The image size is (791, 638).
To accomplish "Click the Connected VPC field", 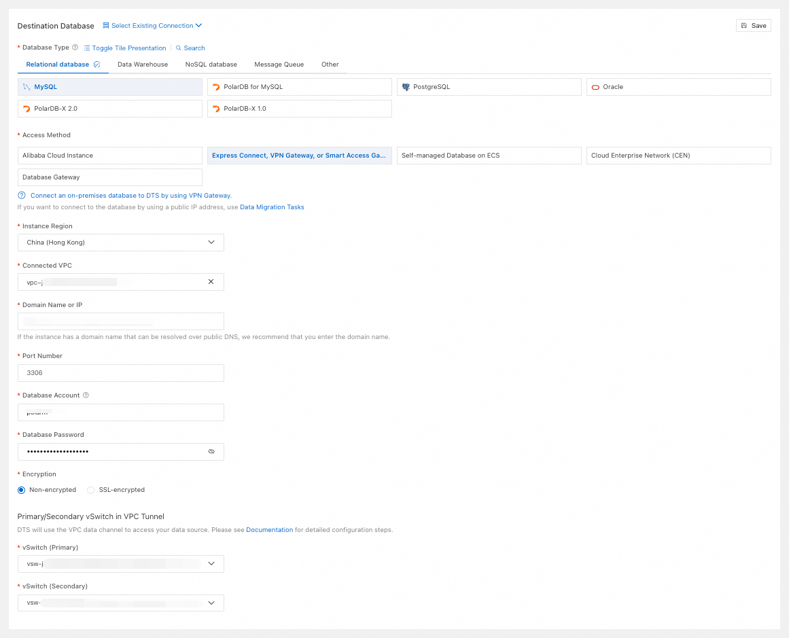I will (x=121, y=282).
